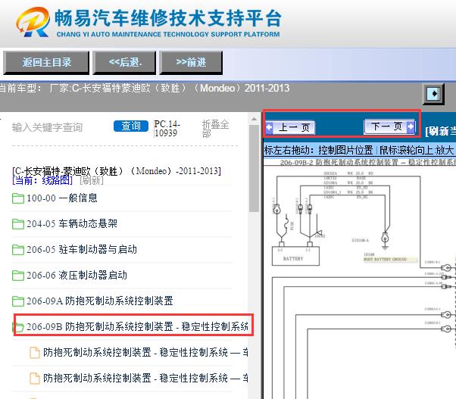Click current model text 长安福特蒙迪欧 Mondeo 2011-2013
Image resolution: width=456 pixels, height=399 pixels.
tap(170, 88)
